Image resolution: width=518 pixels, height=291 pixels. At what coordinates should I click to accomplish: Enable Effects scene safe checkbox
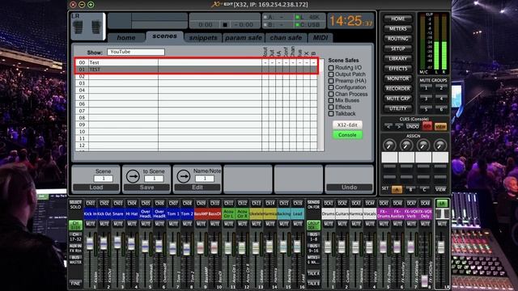coord(331,107)
